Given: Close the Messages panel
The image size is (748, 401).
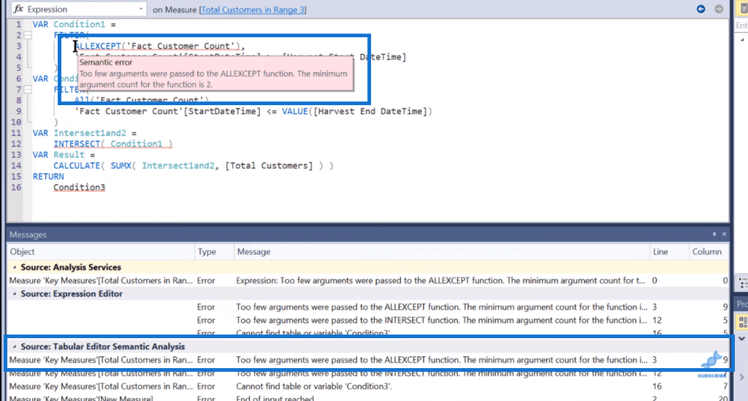Looking at the screenshot, I should click(x=724, y=234).
